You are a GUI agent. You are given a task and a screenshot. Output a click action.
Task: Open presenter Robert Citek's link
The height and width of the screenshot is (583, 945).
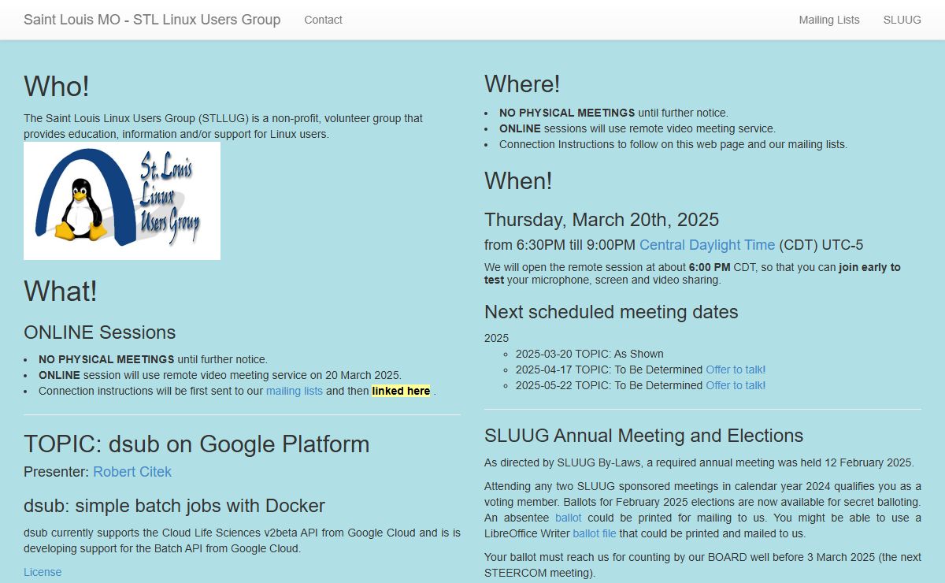tap(132, 472)
